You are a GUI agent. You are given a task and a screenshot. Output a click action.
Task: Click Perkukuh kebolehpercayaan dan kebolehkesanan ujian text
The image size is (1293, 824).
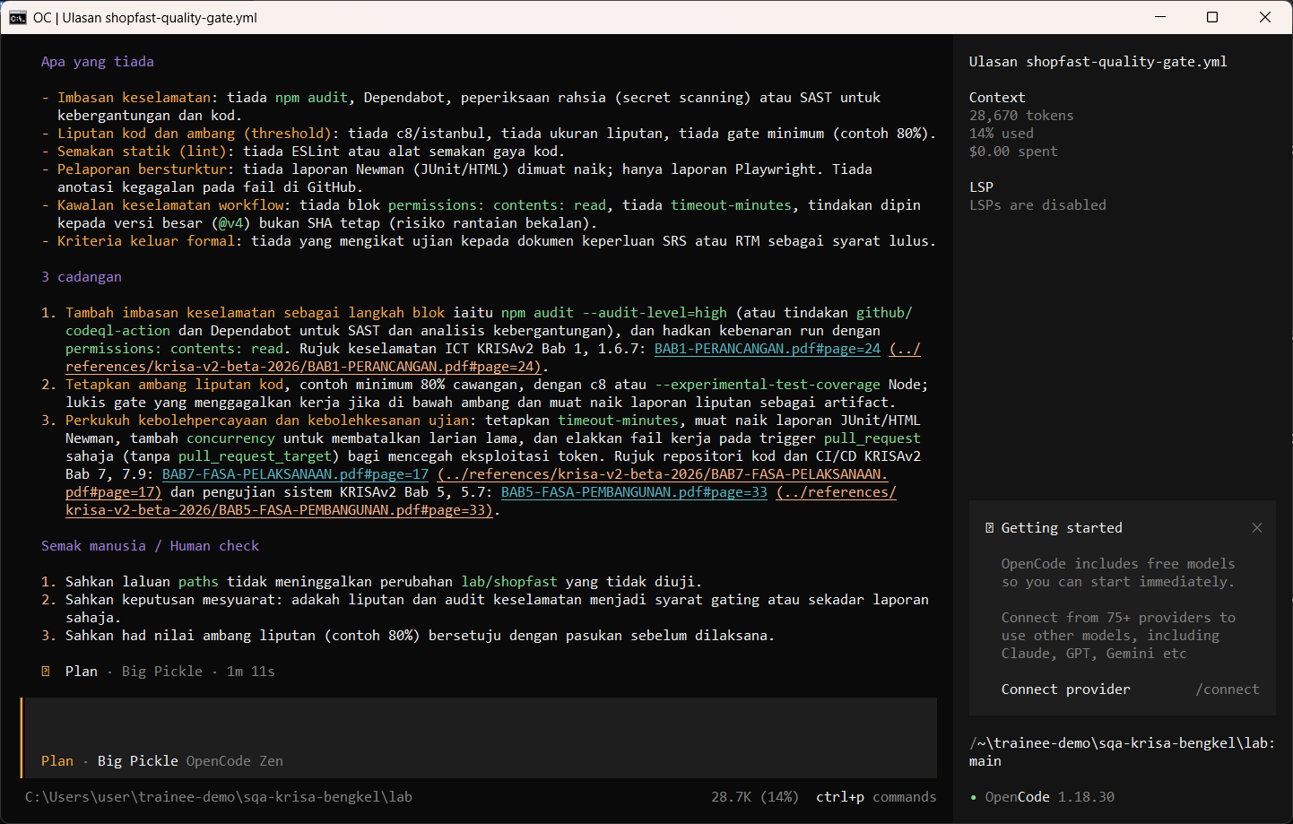[x=267, y=421]
